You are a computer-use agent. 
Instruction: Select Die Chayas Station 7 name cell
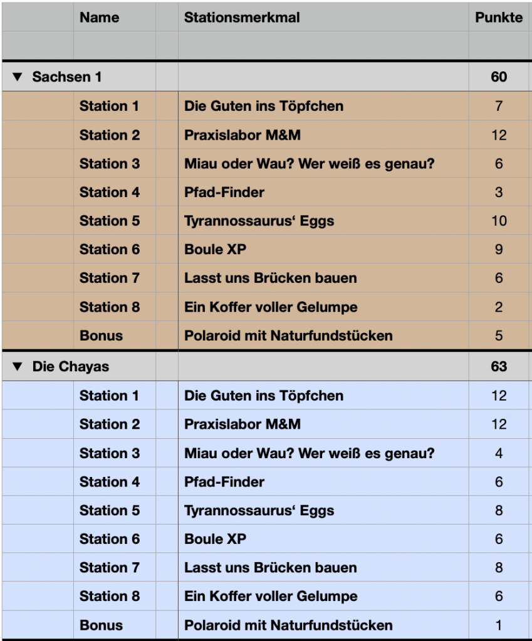tap(115, 568)
